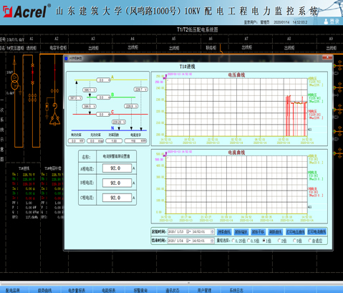Open the start date calendar dropdown

click(x=188, y=231)
